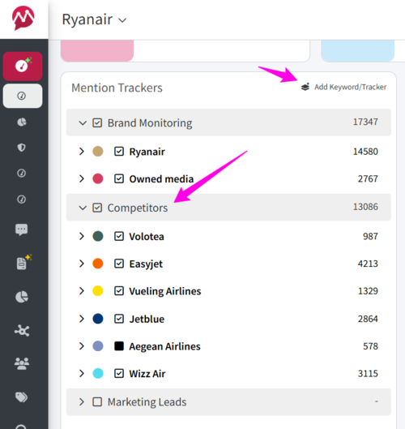The height and width of the screenshot is (429, 405).
Task: Open the Ryanair project dropdown
Action: click(94, 19)
